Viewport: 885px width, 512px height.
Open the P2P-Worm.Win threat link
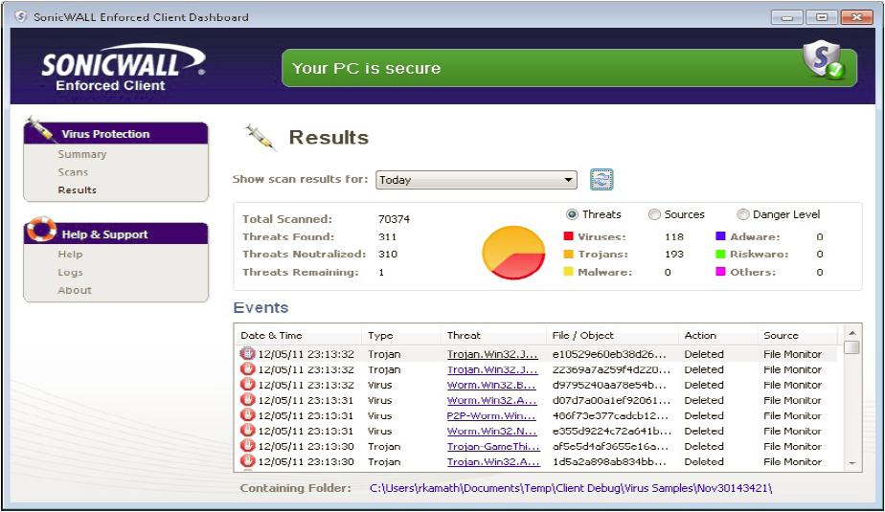(x=491, y=416)
